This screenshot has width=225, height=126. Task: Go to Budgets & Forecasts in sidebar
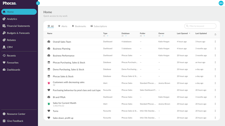pyautogui.click(x=18, y=33)
